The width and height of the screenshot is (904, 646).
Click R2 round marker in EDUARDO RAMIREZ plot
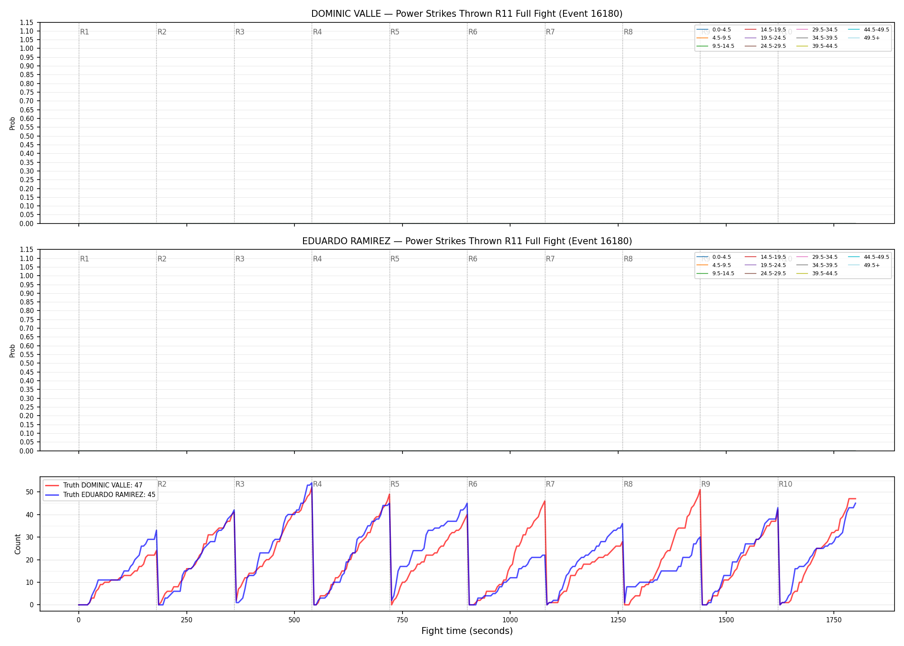point(162,259)
